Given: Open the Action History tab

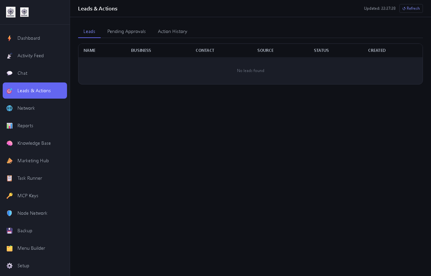Looking at the screenshot, I should pyautogui.click(x=172, y=31).
